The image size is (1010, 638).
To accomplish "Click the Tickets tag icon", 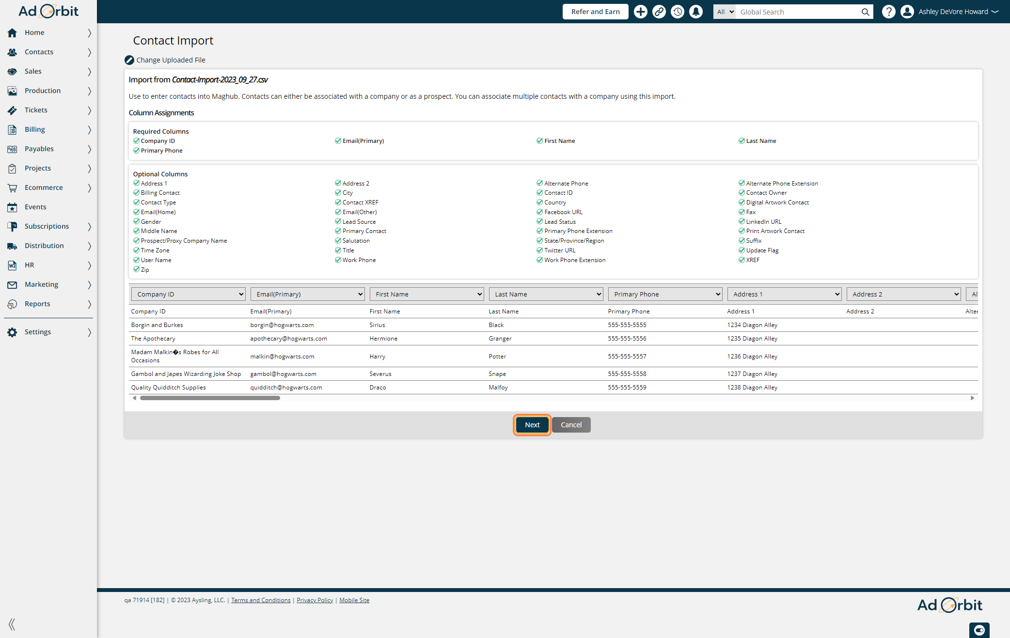I will click(x=12, y=110).
